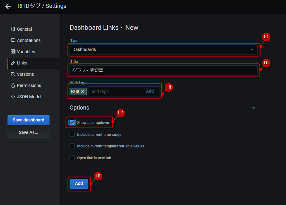This screenshot has height=205, width=286.
Task: Click the Save dashboard button
Action: [x=28, y=120]
